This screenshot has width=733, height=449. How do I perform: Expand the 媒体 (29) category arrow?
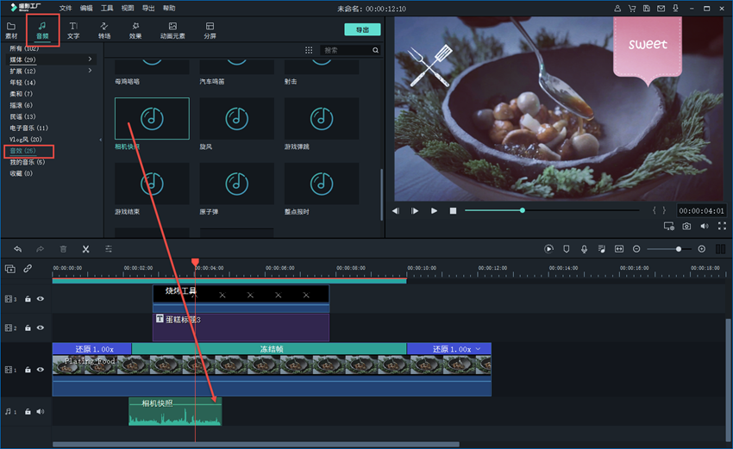point(91,59)
